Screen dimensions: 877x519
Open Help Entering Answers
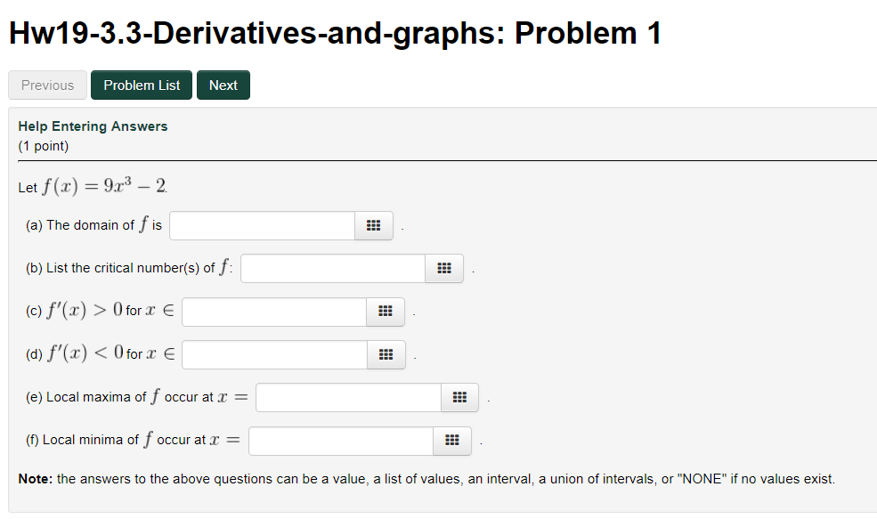pyautogui.click(x=93, y=126)
